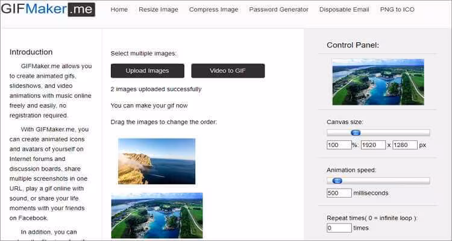Viewport: 452px width, 241px height.
Task: Select the aerial marina image thumbnail
Action: (x=157, y=215)
